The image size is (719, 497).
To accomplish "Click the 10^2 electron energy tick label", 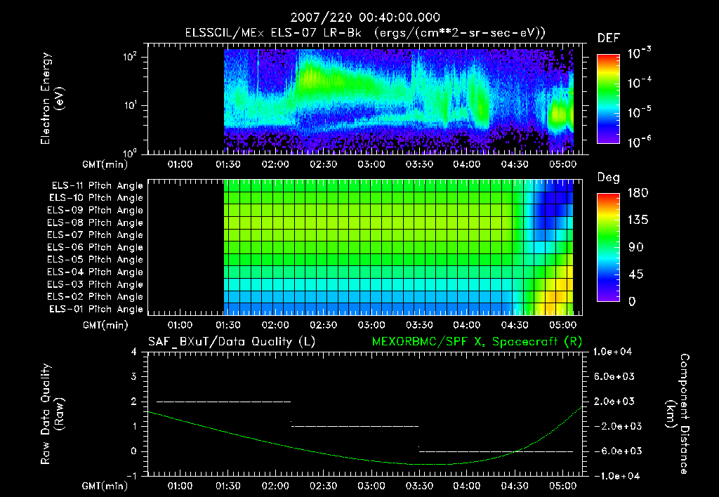I will [129, 58].
